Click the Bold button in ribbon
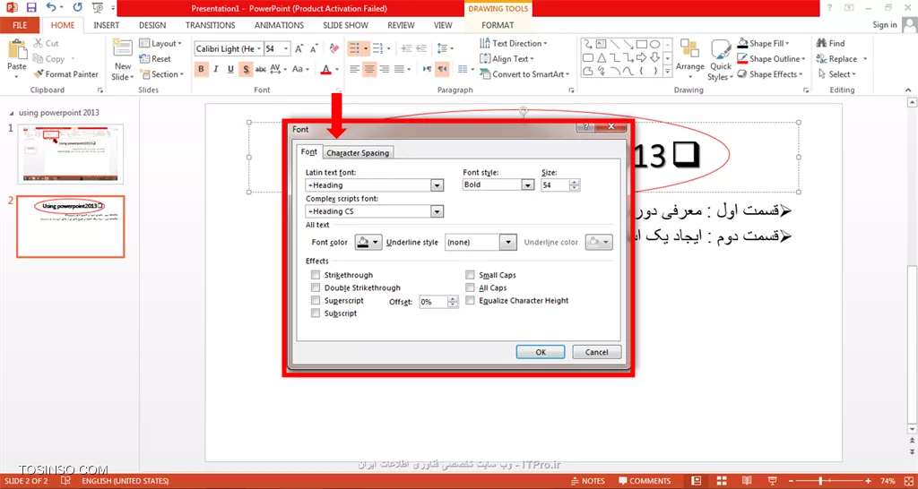Screen dimensions: 918x489 tap(202, 70)
